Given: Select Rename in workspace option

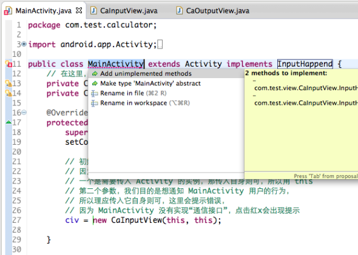Looking at the screenshot, I should (166, 103).
